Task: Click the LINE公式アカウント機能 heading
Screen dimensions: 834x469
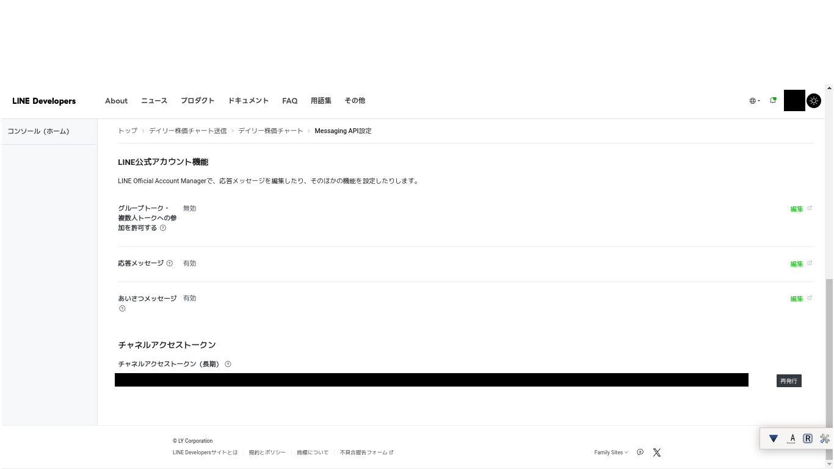Action: [x=163, y=162]
